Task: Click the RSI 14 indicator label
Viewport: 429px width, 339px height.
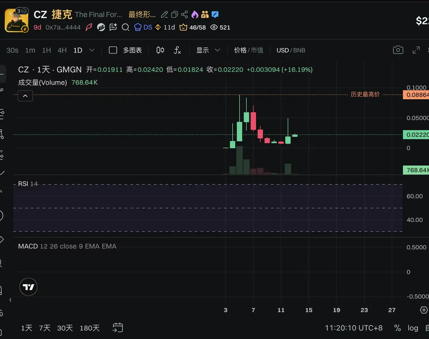Action: (28, 184)
